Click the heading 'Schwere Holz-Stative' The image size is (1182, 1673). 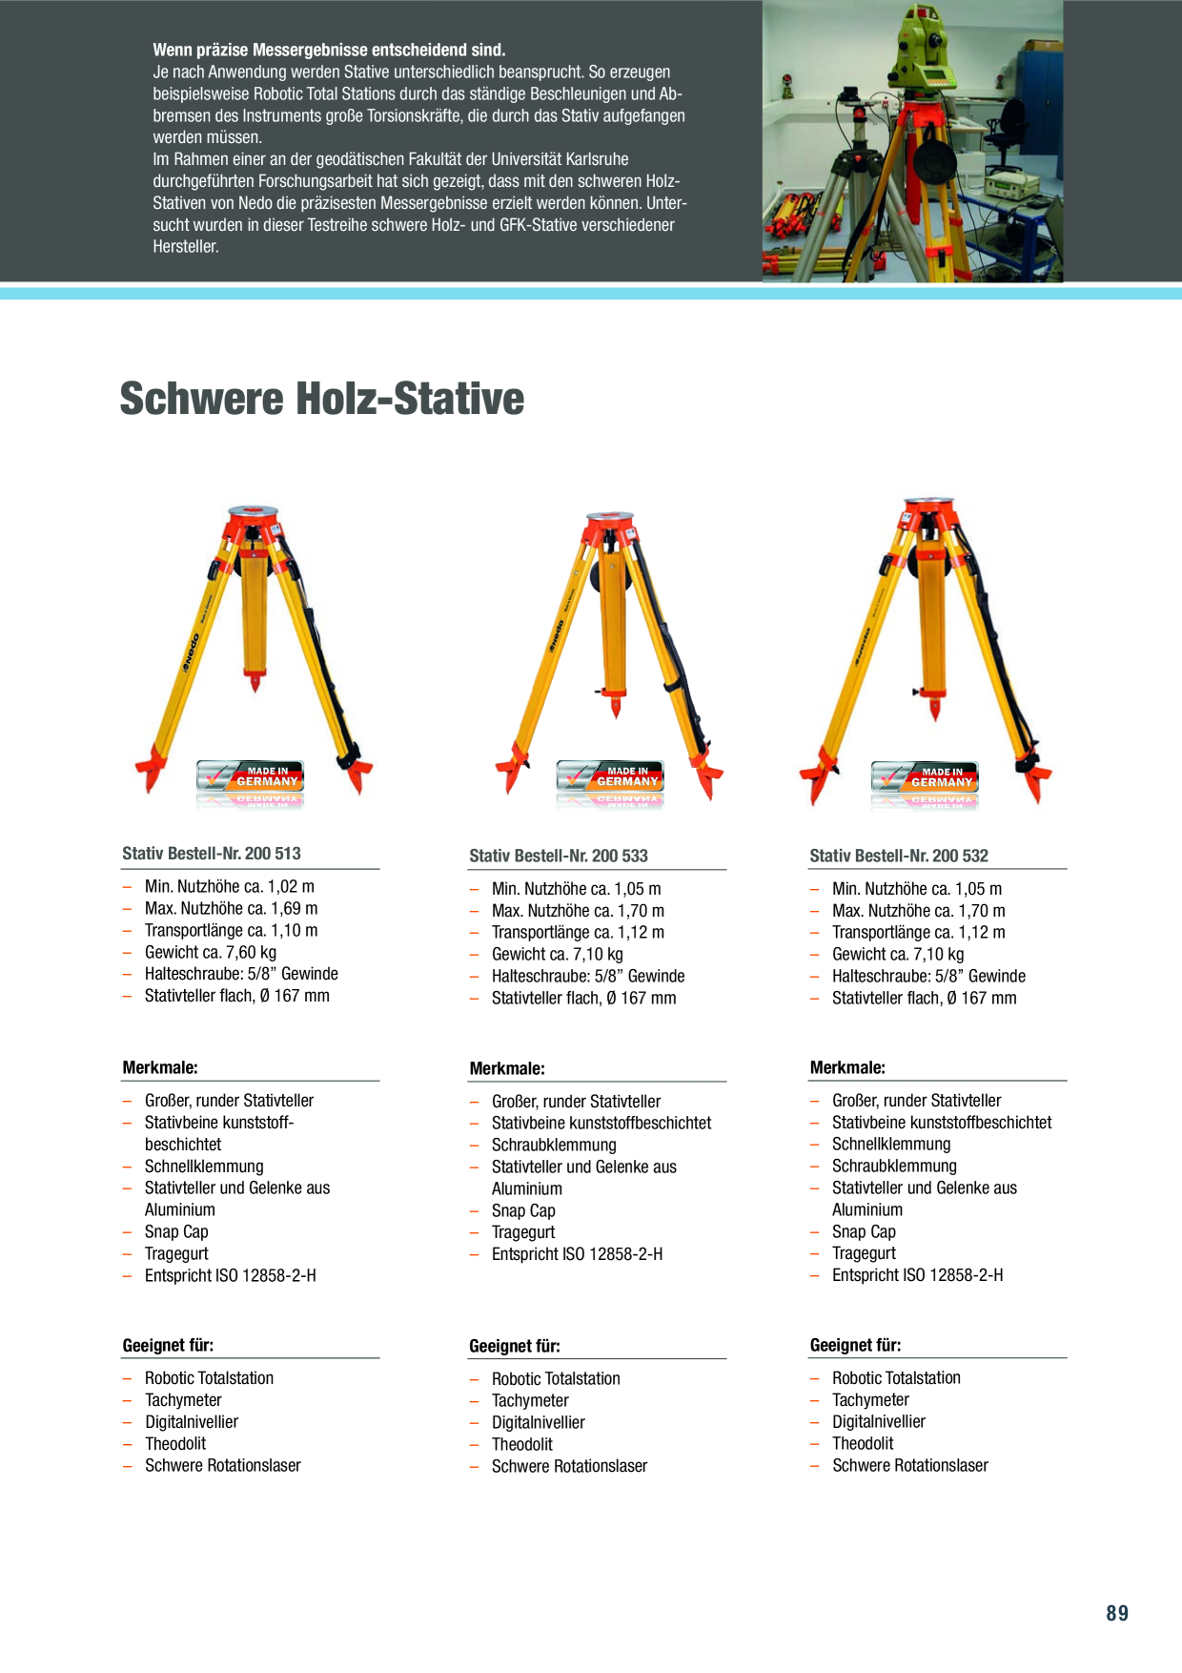click(322, 399)
